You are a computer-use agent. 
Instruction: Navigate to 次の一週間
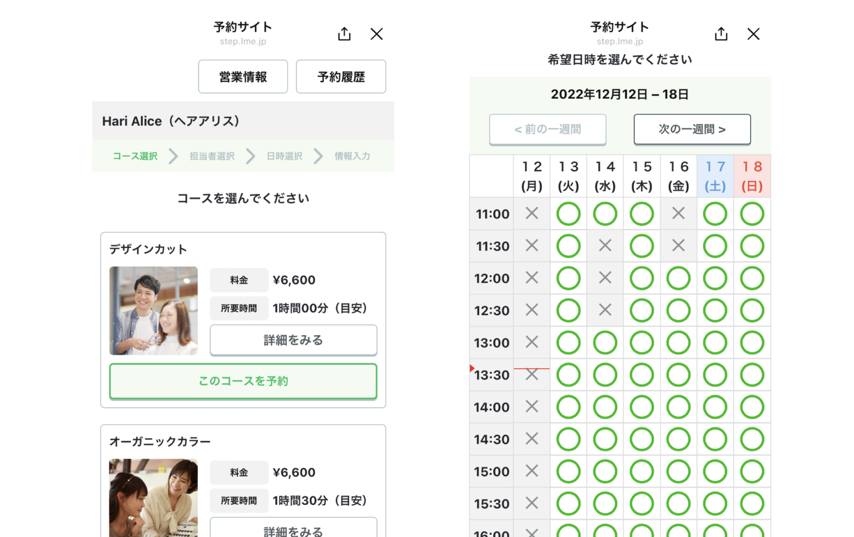(x=692, y=129)
